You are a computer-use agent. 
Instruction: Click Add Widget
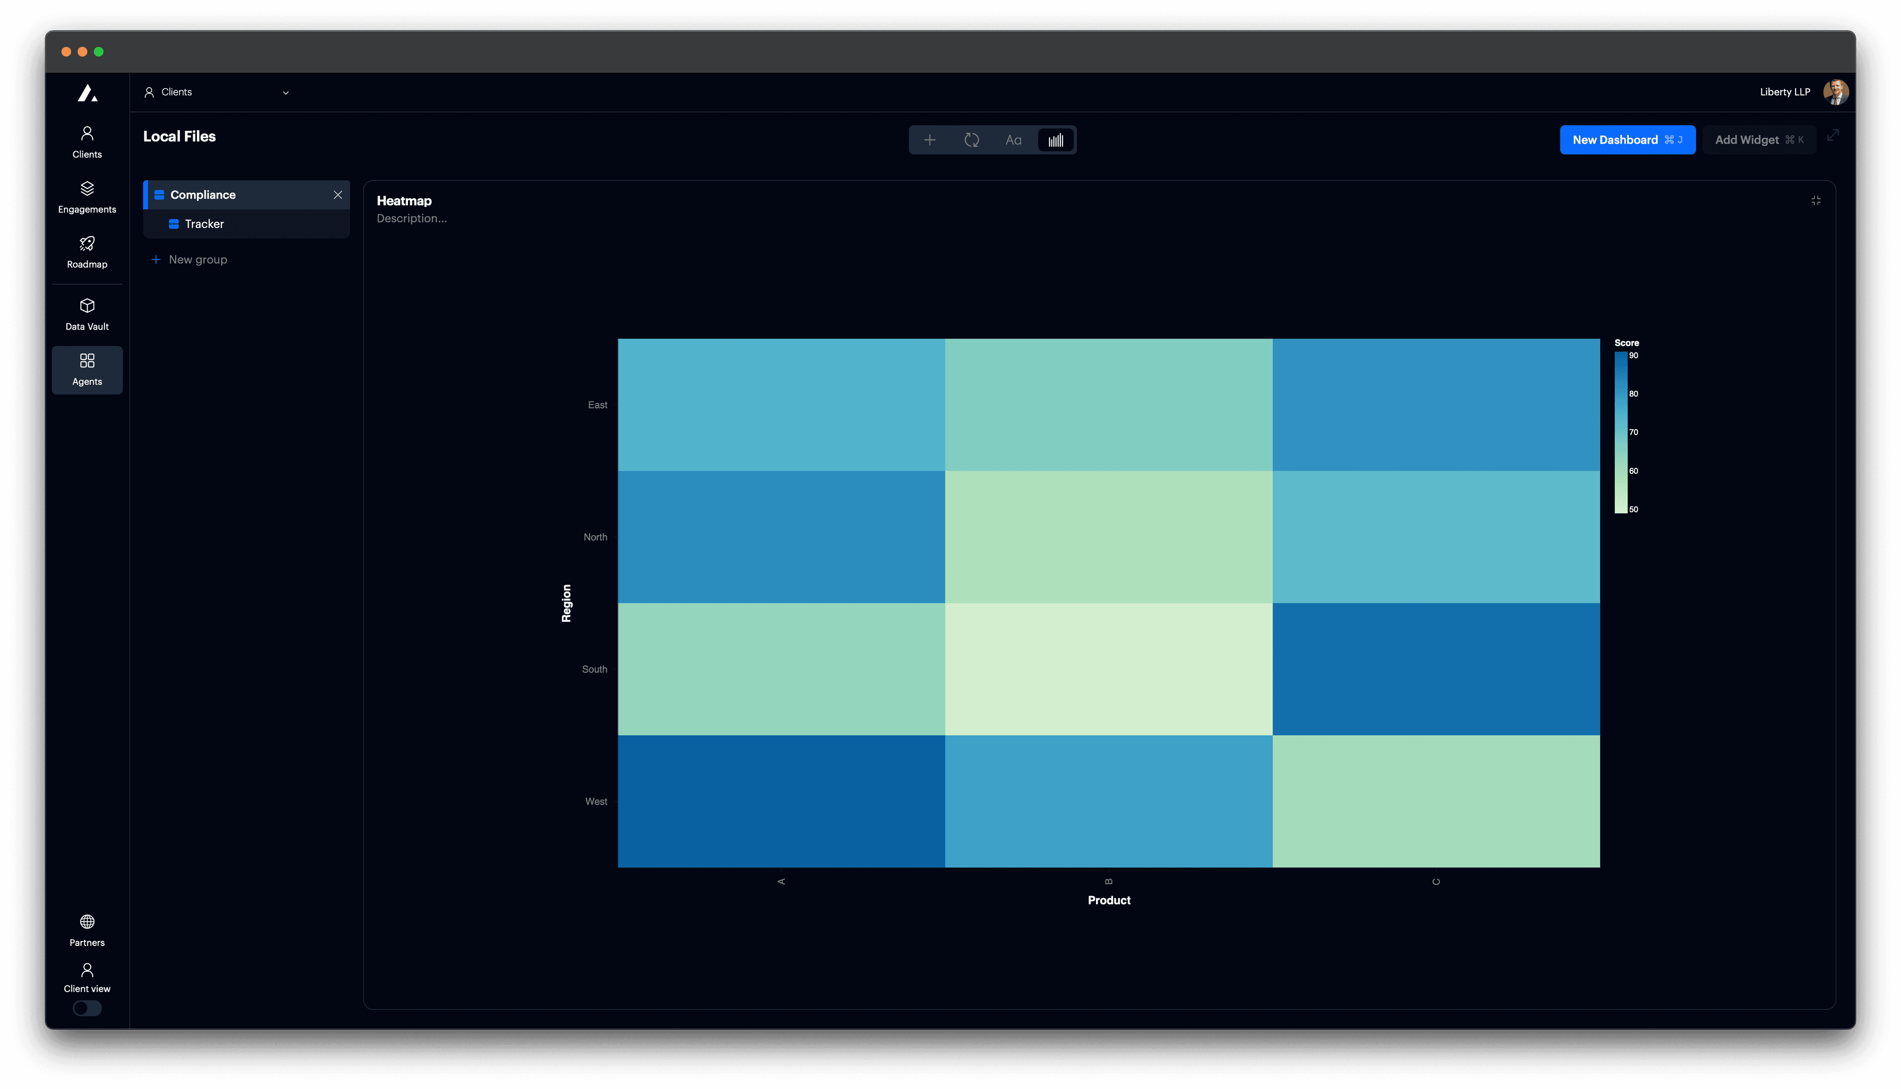pyautogui.click(x=1759, y=140)
